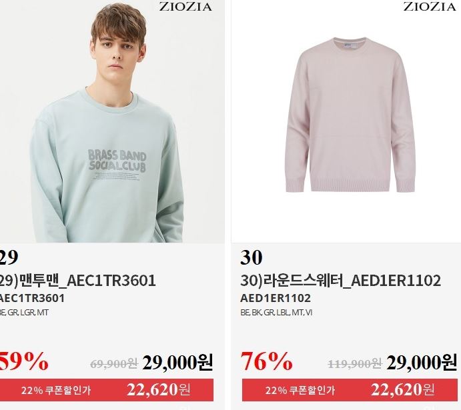Click the ZIOZIA logo above the mint sweatshirt
This screenshot has height=410, width=461.
(x=185, y=7)
